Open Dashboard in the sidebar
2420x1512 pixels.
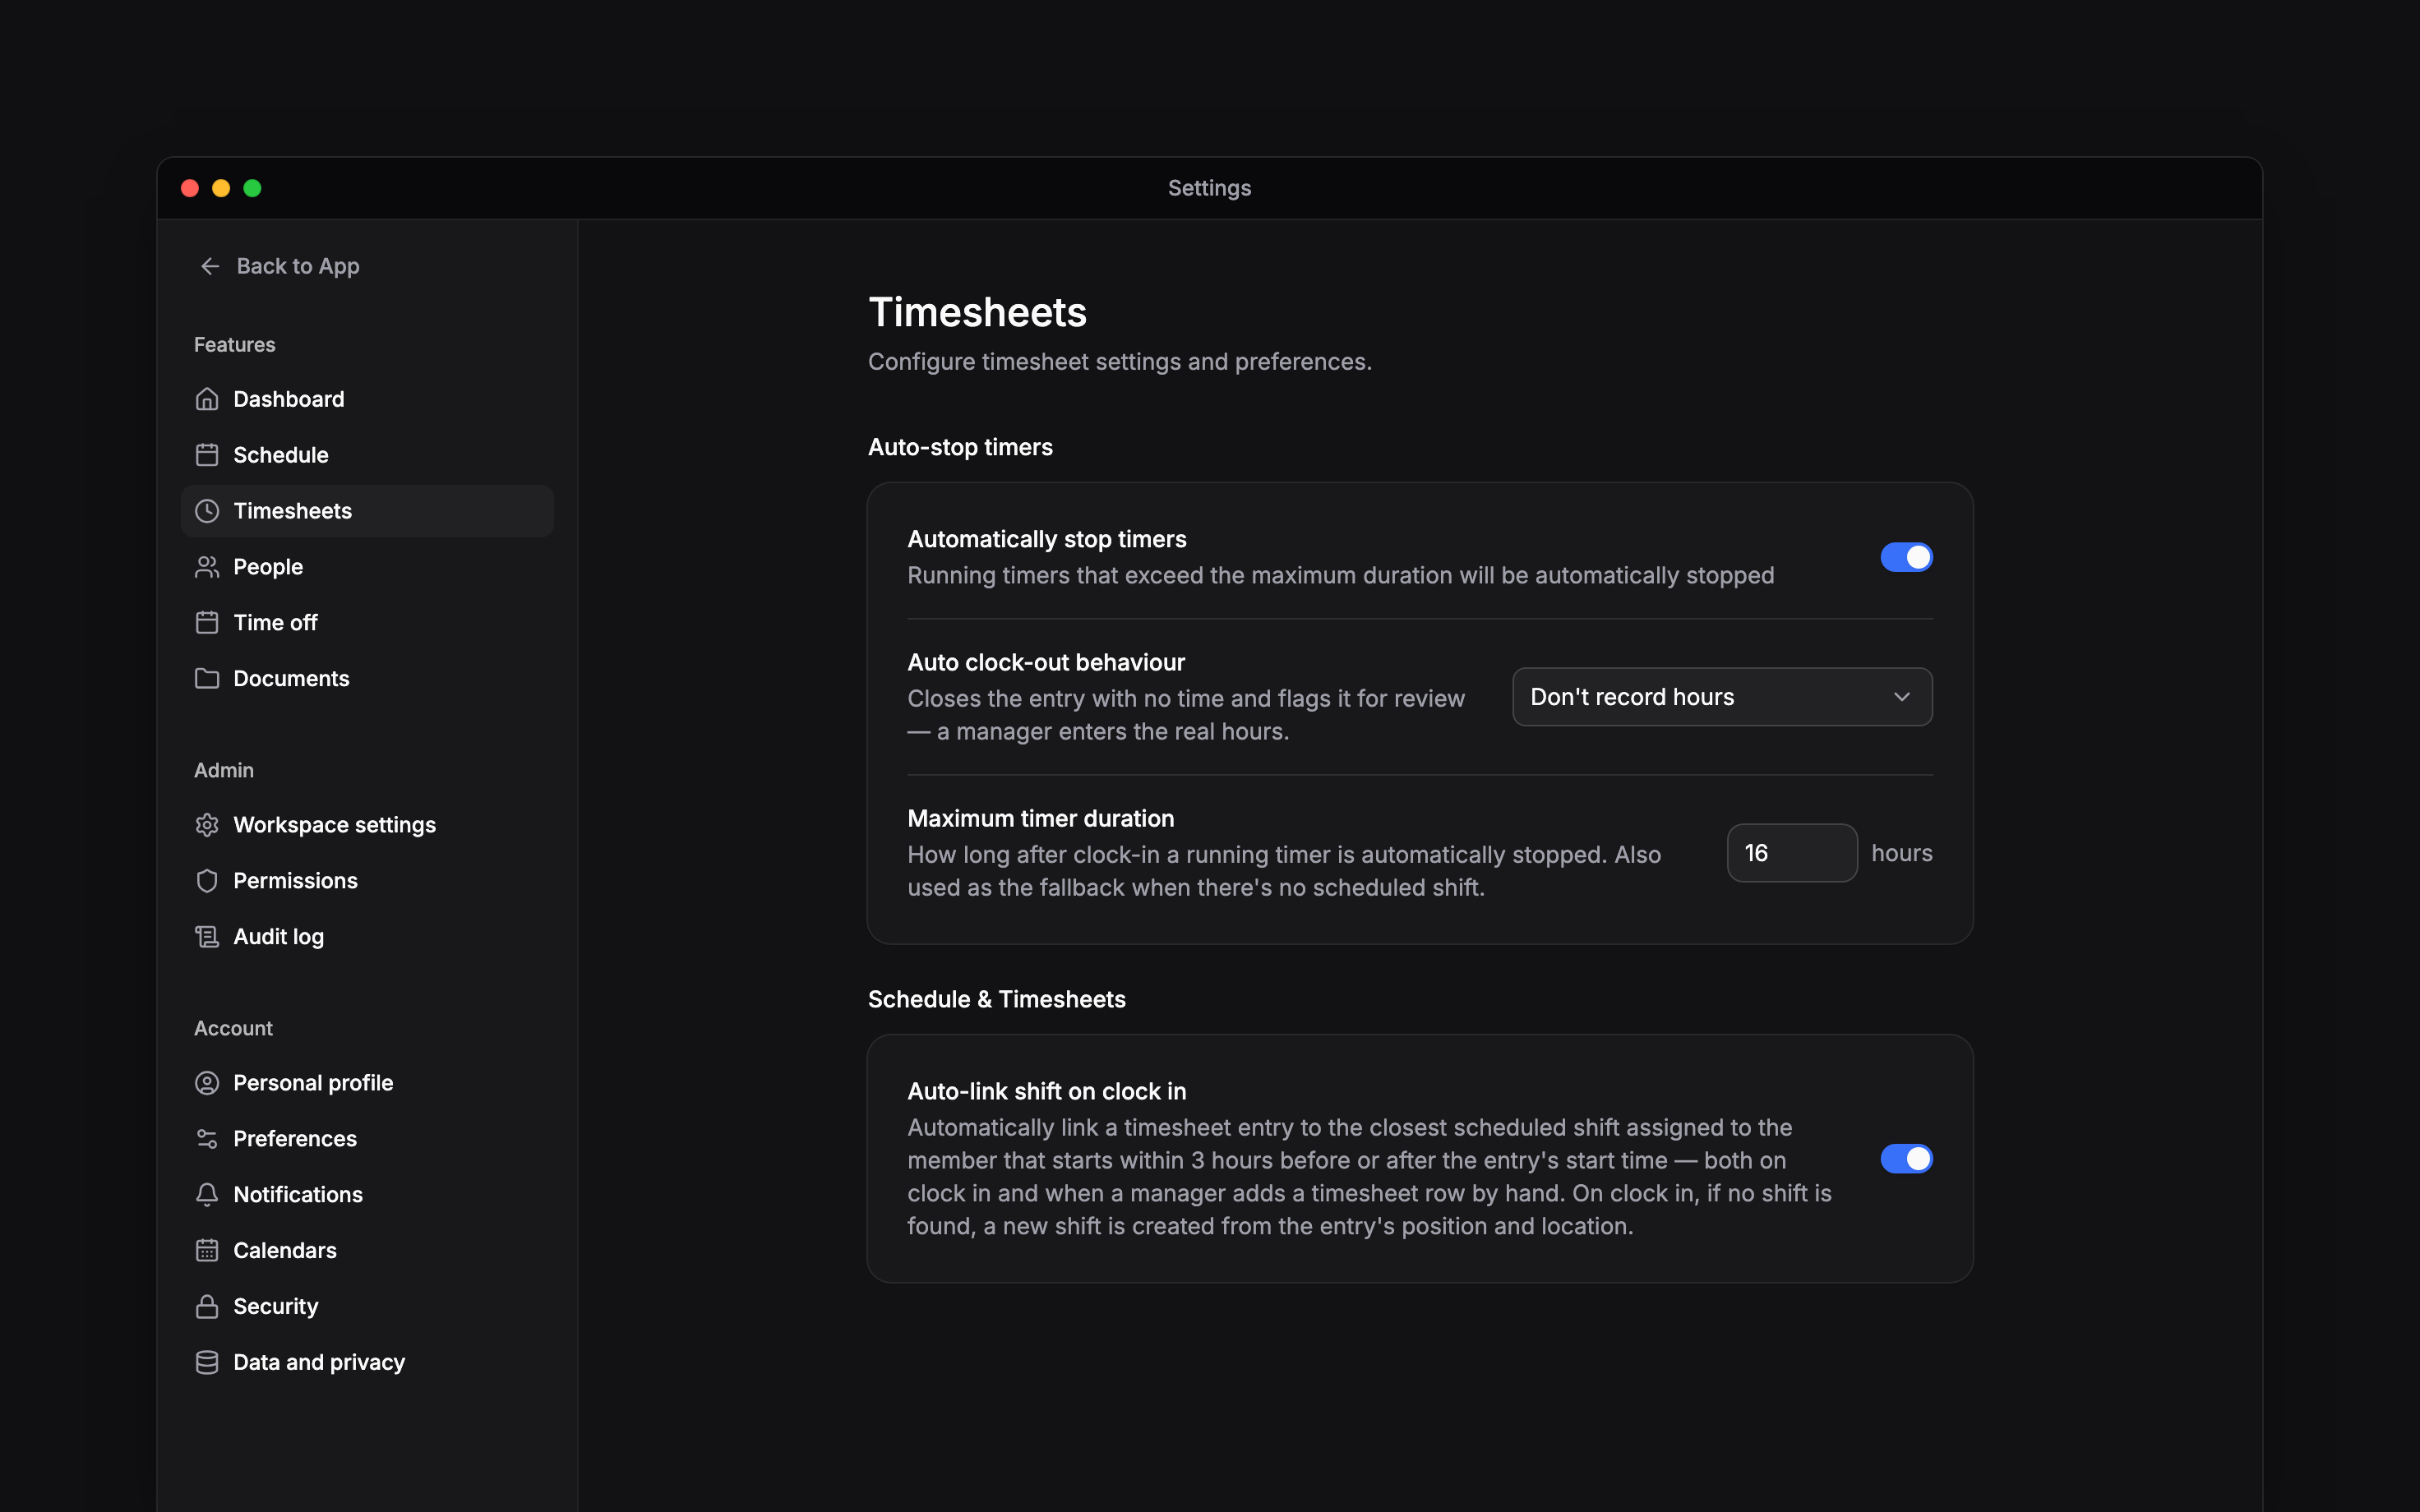pyautogui.click(x=367, y=399)
